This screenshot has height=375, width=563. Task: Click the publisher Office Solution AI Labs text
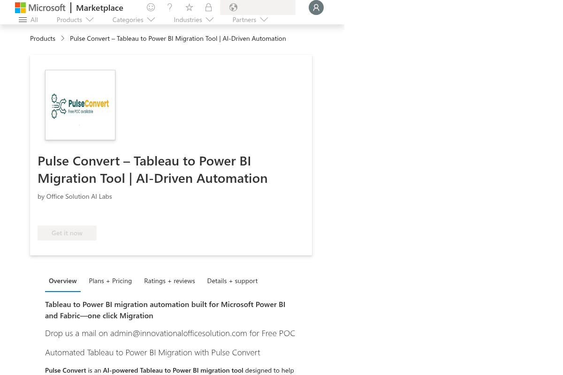79,196
